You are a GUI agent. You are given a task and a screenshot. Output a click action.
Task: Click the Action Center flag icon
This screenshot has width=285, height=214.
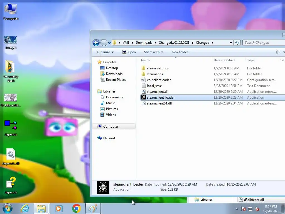[x=244, y=209]
